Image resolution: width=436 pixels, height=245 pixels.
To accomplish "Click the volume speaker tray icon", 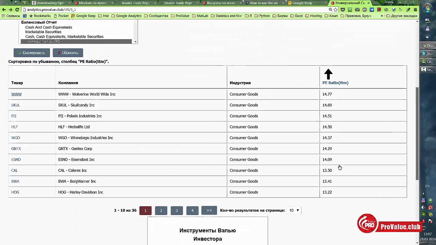I will click(423, 207).
